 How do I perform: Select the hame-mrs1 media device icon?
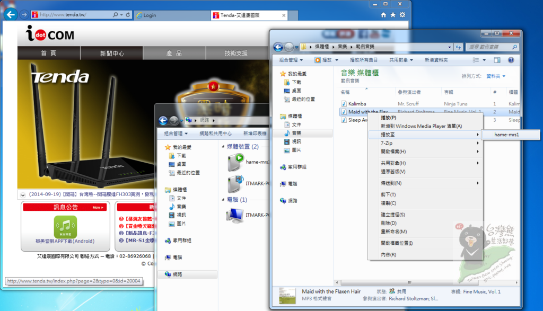pos(235,163)
